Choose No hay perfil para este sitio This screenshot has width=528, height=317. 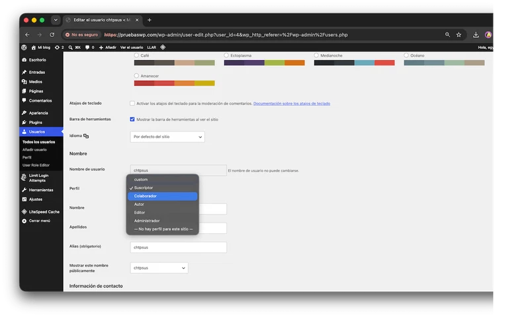coord(163,229)
